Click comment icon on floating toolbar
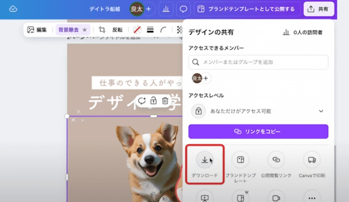 [x=142, y=101]
